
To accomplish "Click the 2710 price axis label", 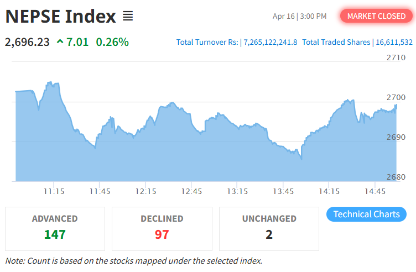I will click(396, 57).
